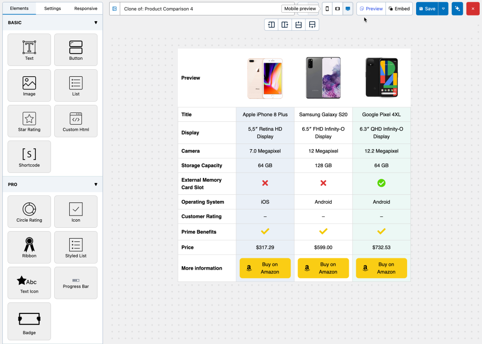Click the 'More information' row label
The image size is (482, 344).
(201, 268)
